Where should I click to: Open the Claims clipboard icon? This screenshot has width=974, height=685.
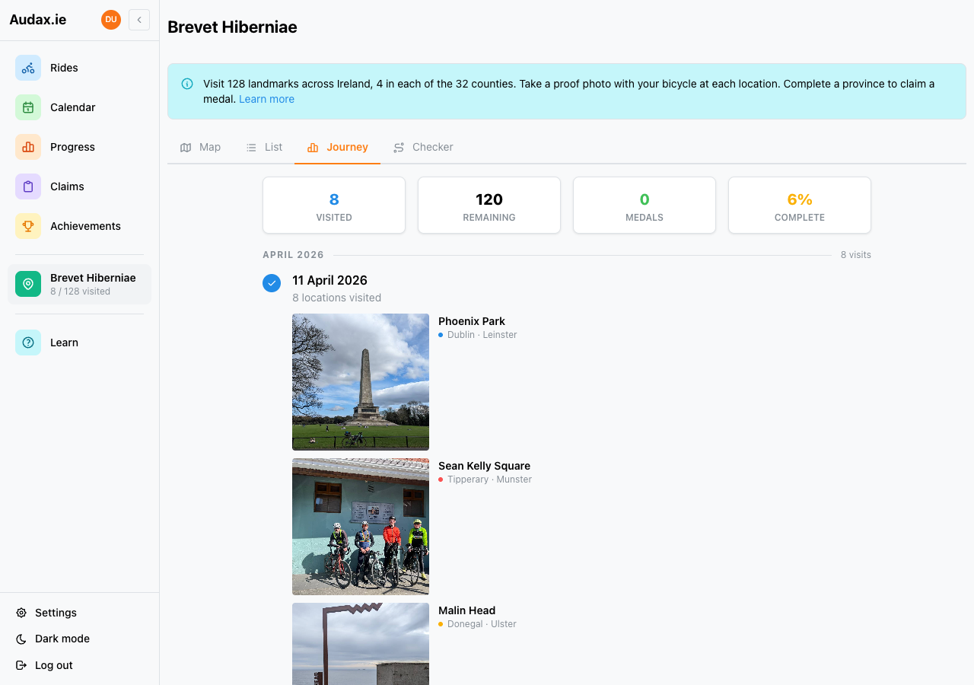(28, 186)
